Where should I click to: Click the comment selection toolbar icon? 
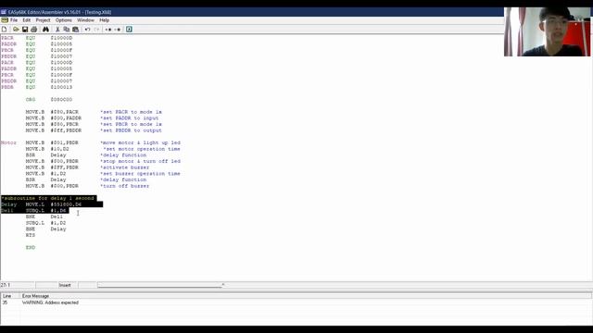pyautogui.click(x=108, y=29)
